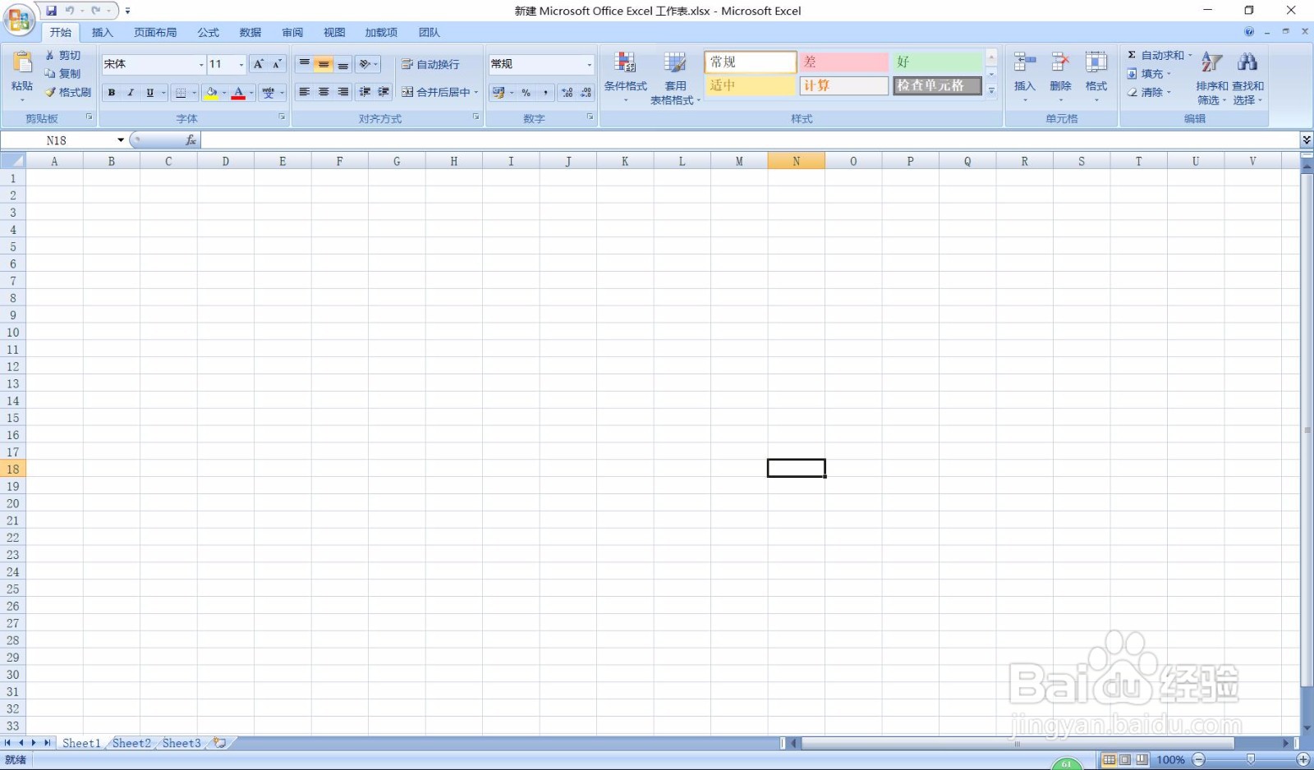Save the workbook from quick access toolbar
Screen dimensions: 1314x770
pyautogui.click(x=52, y=11)
